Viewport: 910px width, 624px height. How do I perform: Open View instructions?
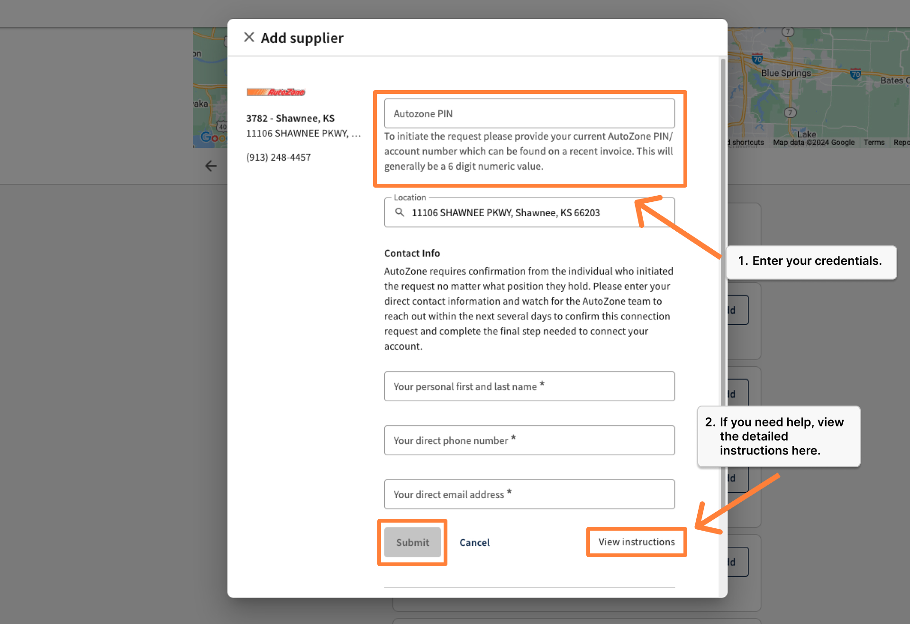pyautogui.click(x=636, y=542)
